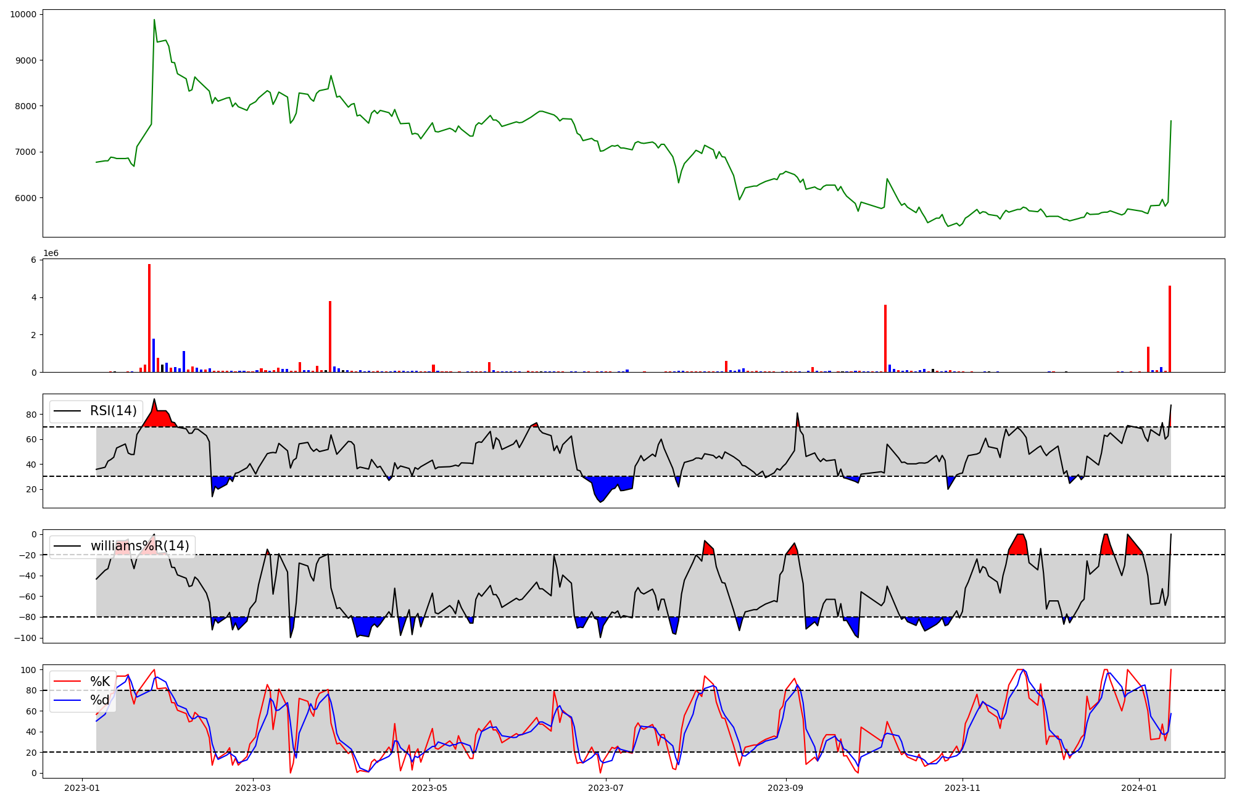Viewport: 1234px width, 802px height.
Task: Click the tall red volume bar near 2023-10
Action: click(885, 338)
